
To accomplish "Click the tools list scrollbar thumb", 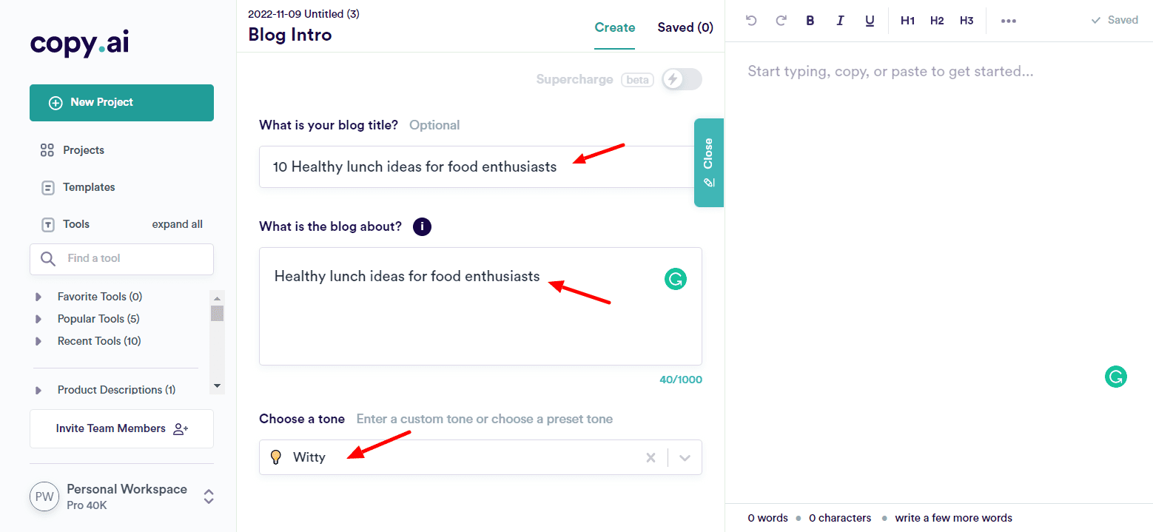I will (x=217, y=313).
